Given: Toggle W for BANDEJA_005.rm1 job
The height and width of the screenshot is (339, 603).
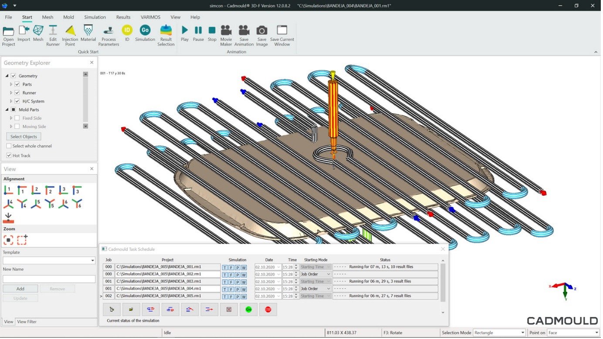Looking at the screenshot, I should click(244, 297).
